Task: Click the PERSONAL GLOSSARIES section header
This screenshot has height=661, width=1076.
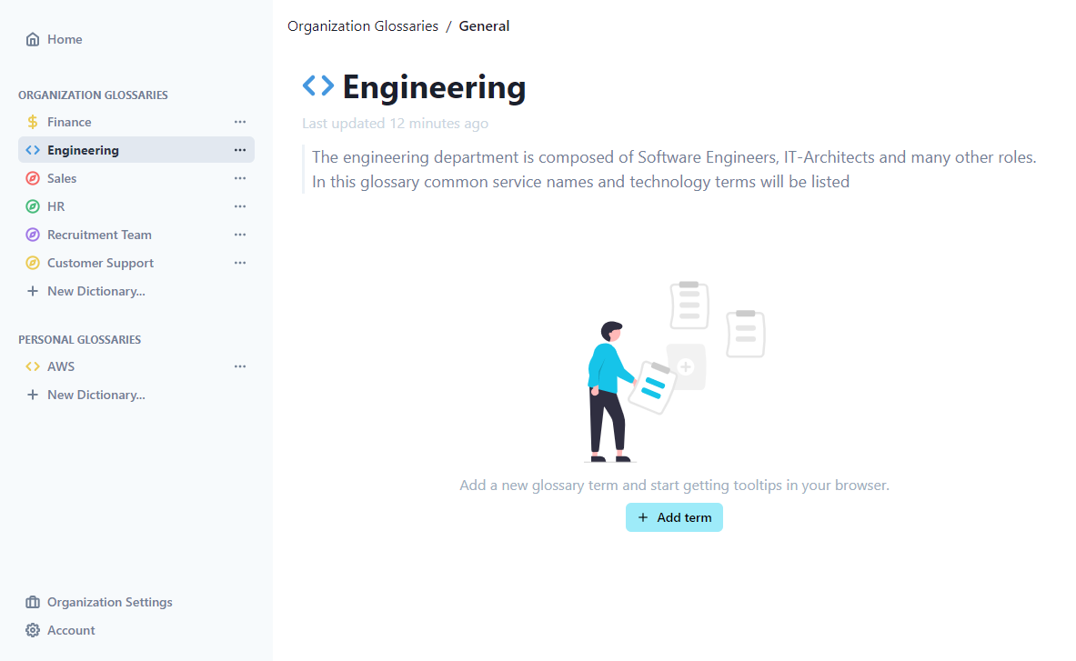Action: coord(80,340)
